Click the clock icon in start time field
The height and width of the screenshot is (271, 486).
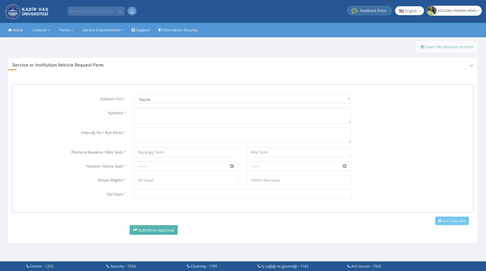(x=232, y=166)
